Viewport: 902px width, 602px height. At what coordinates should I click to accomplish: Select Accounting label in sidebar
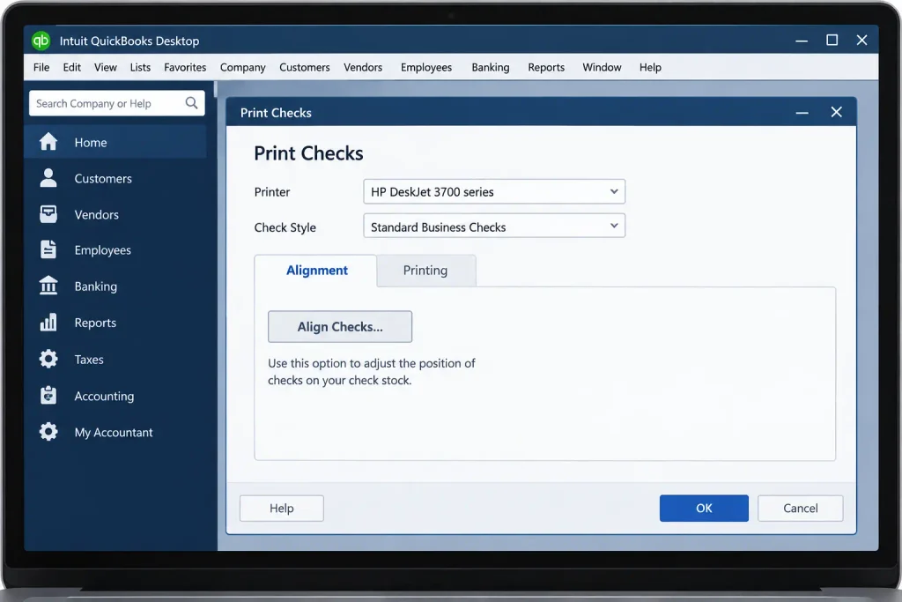[x=104, y=396]
